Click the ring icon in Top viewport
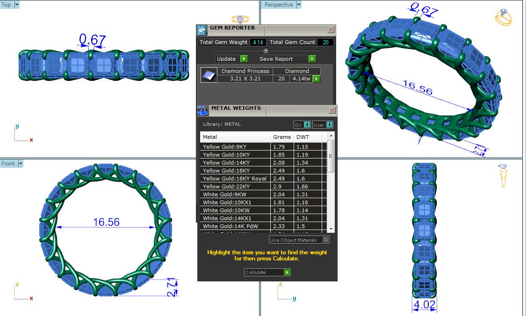Image resolution: width=526 pixels, height=316 pixels. point(241,20)
